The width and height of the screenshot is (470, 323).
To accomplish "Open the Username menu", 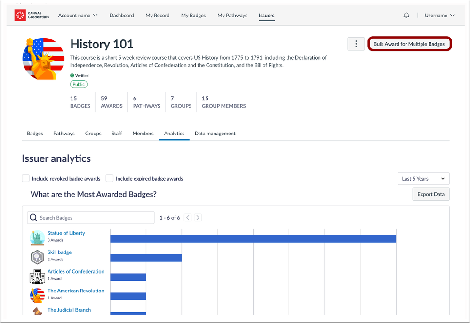I will pyautogui.click(x=439, y=16).
